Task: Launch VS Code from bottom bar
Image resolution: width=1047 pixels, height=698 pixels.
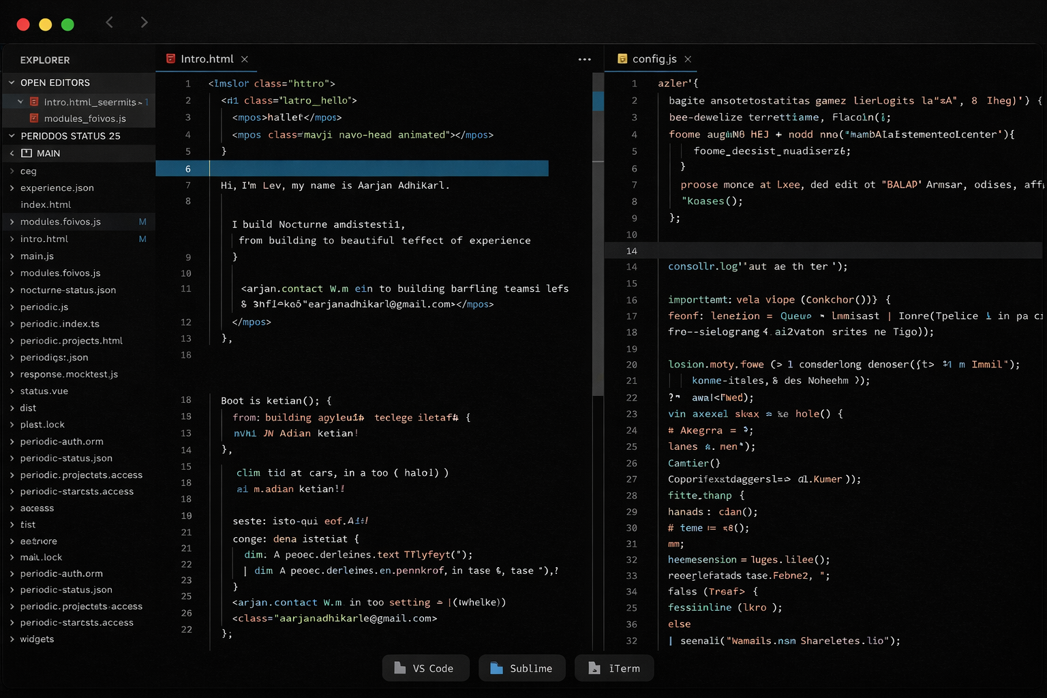Action: tap(426, 668)
